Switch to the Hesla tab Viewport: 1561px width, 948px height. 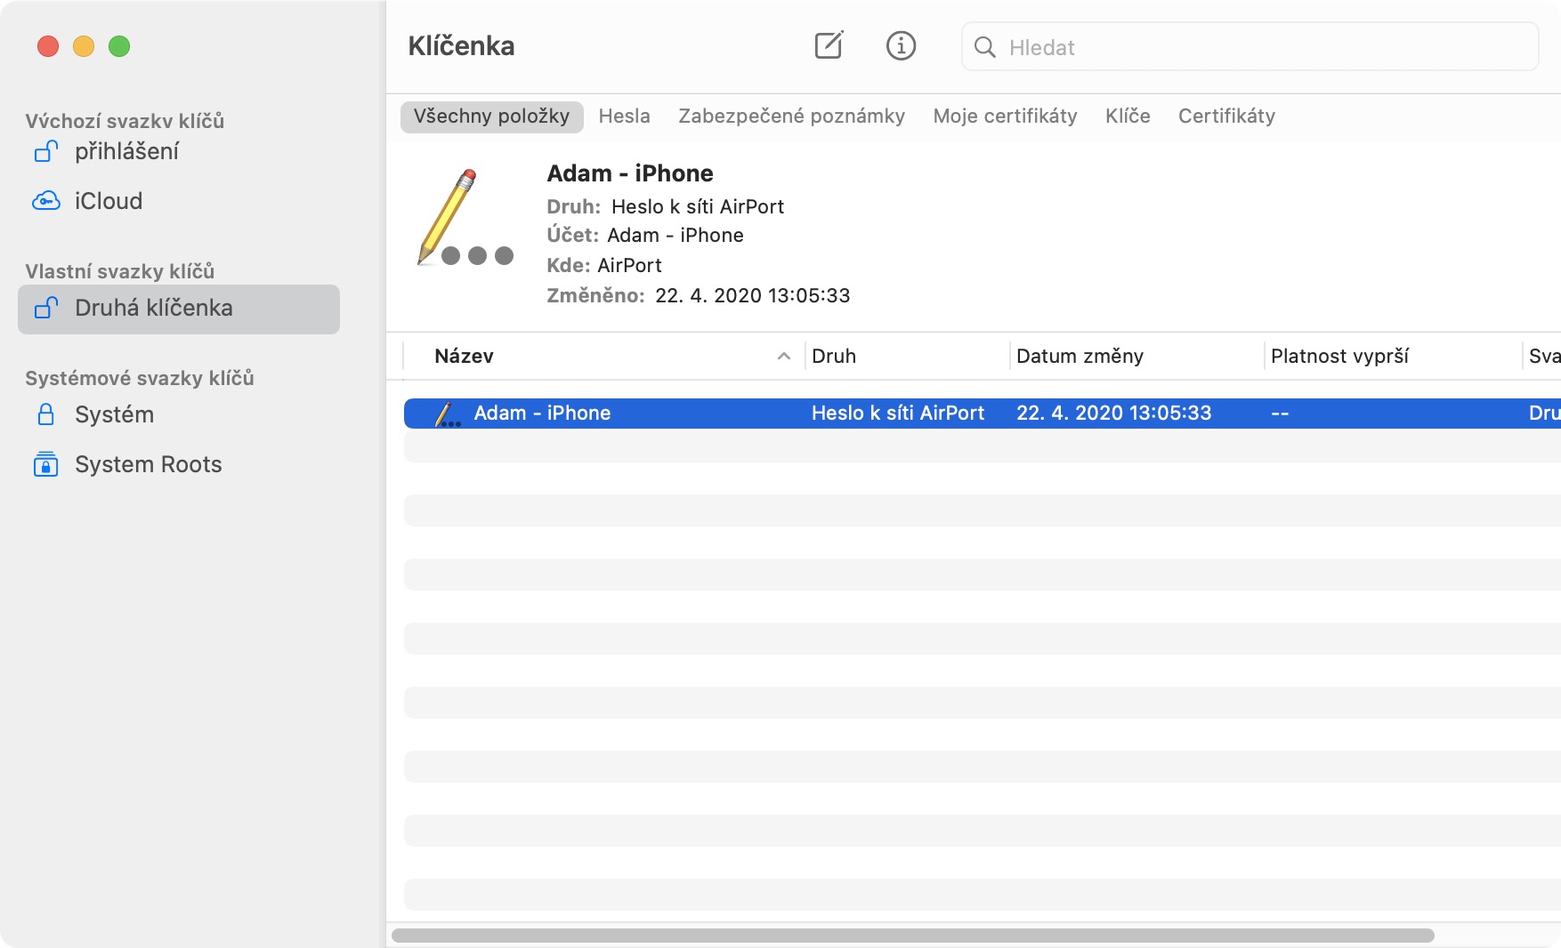click(624, 116)
